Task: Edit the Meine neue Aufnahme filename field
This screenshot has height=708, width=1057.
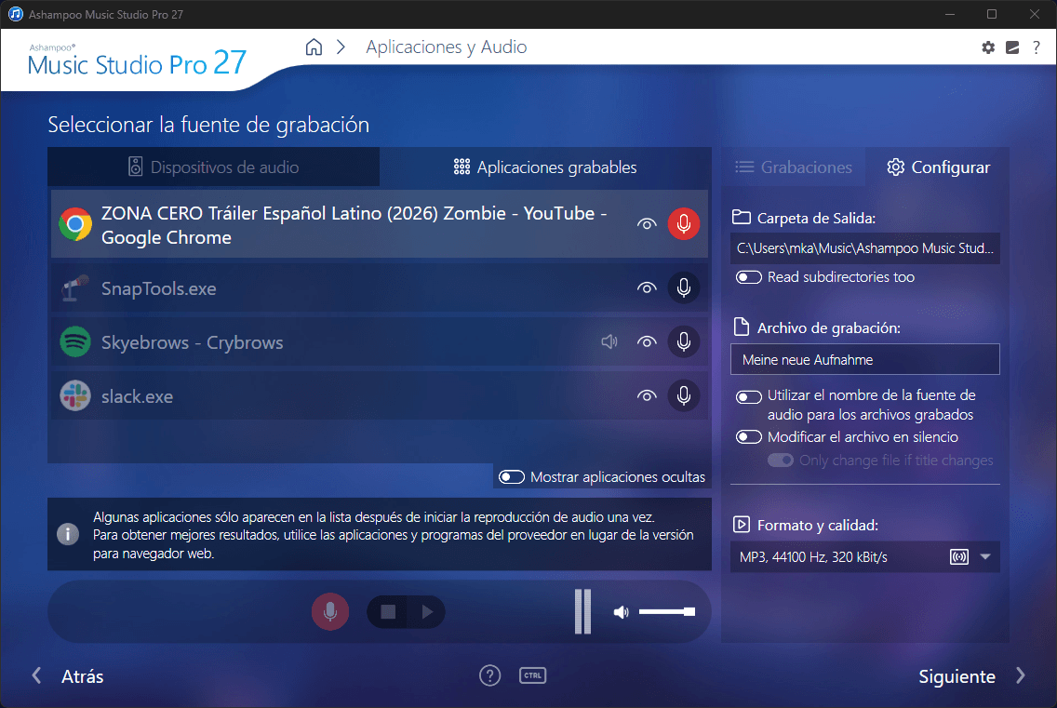Action: (865, 359)
